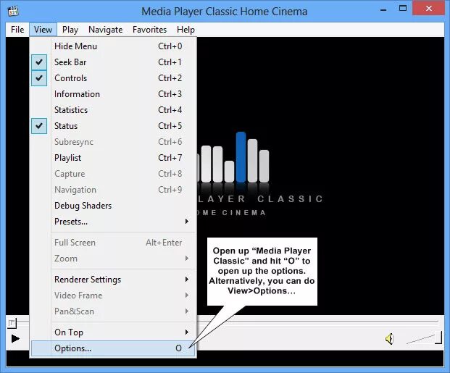Maximize the Media Player Classic window

403,9
